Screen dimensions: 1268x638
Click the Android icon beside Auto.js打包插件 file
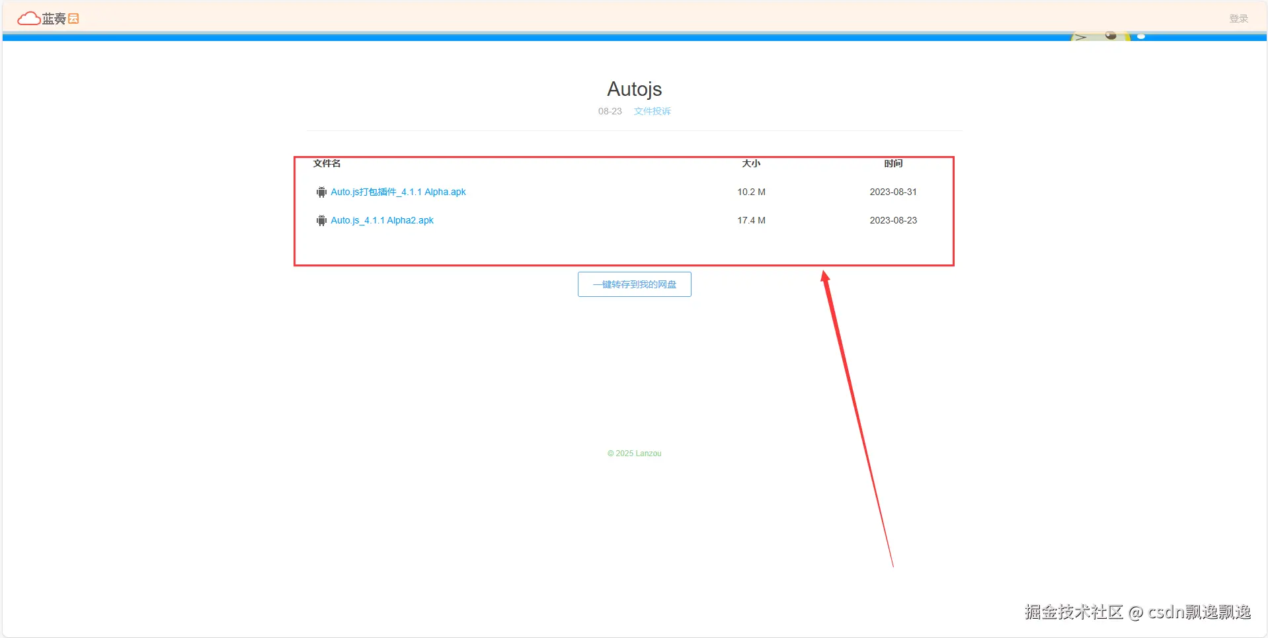pyautogui.click(x=321, y=192)
